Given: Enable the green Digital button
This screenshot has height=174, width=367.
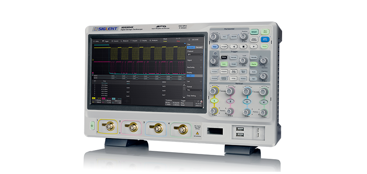Looking at the screenshot, I should (x=254, y=64).
